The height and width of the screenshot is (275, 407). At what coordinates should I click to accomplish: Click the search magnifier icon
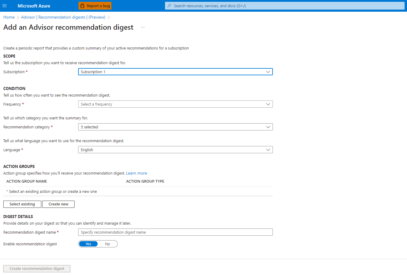(169, 6)
